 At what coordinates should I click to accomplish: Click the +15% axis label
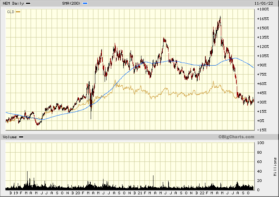pos(262,111)
